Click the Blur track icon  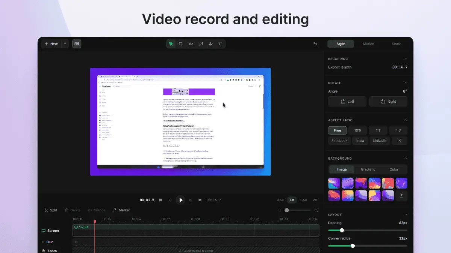click(43, 242)
